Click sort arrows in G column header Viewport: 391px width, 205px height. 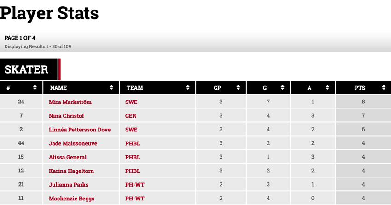point(283,88)
